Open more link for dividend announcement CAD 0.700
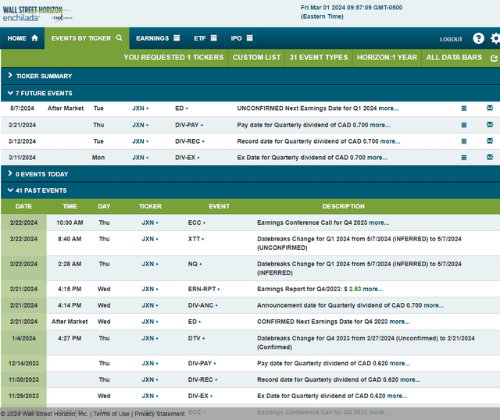 click(x=434, y=305)
